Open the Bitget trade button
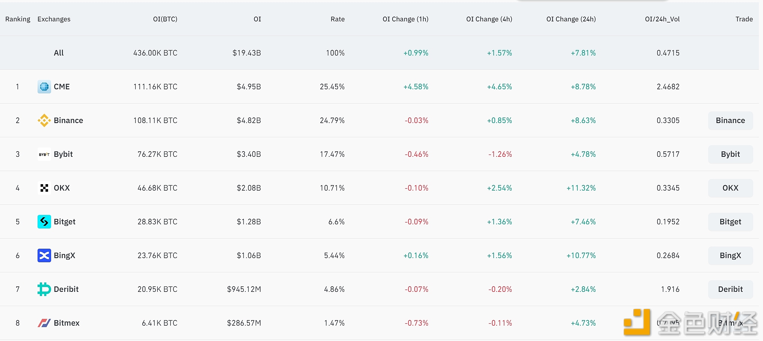 [730, 222]
